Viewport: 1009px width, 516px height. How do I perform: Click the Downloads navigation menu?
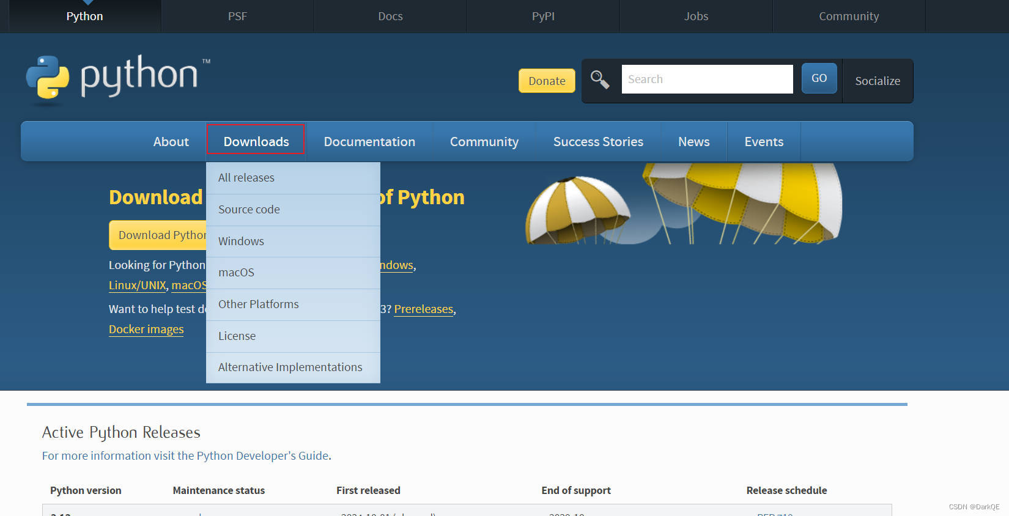(256, 141)
